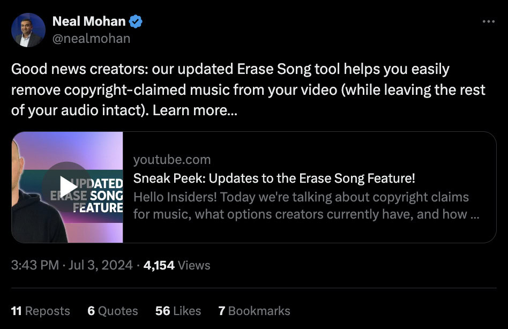Click the youtube.com domain label
Viewport: 508px width, 329px height.
tap(171, 159)
